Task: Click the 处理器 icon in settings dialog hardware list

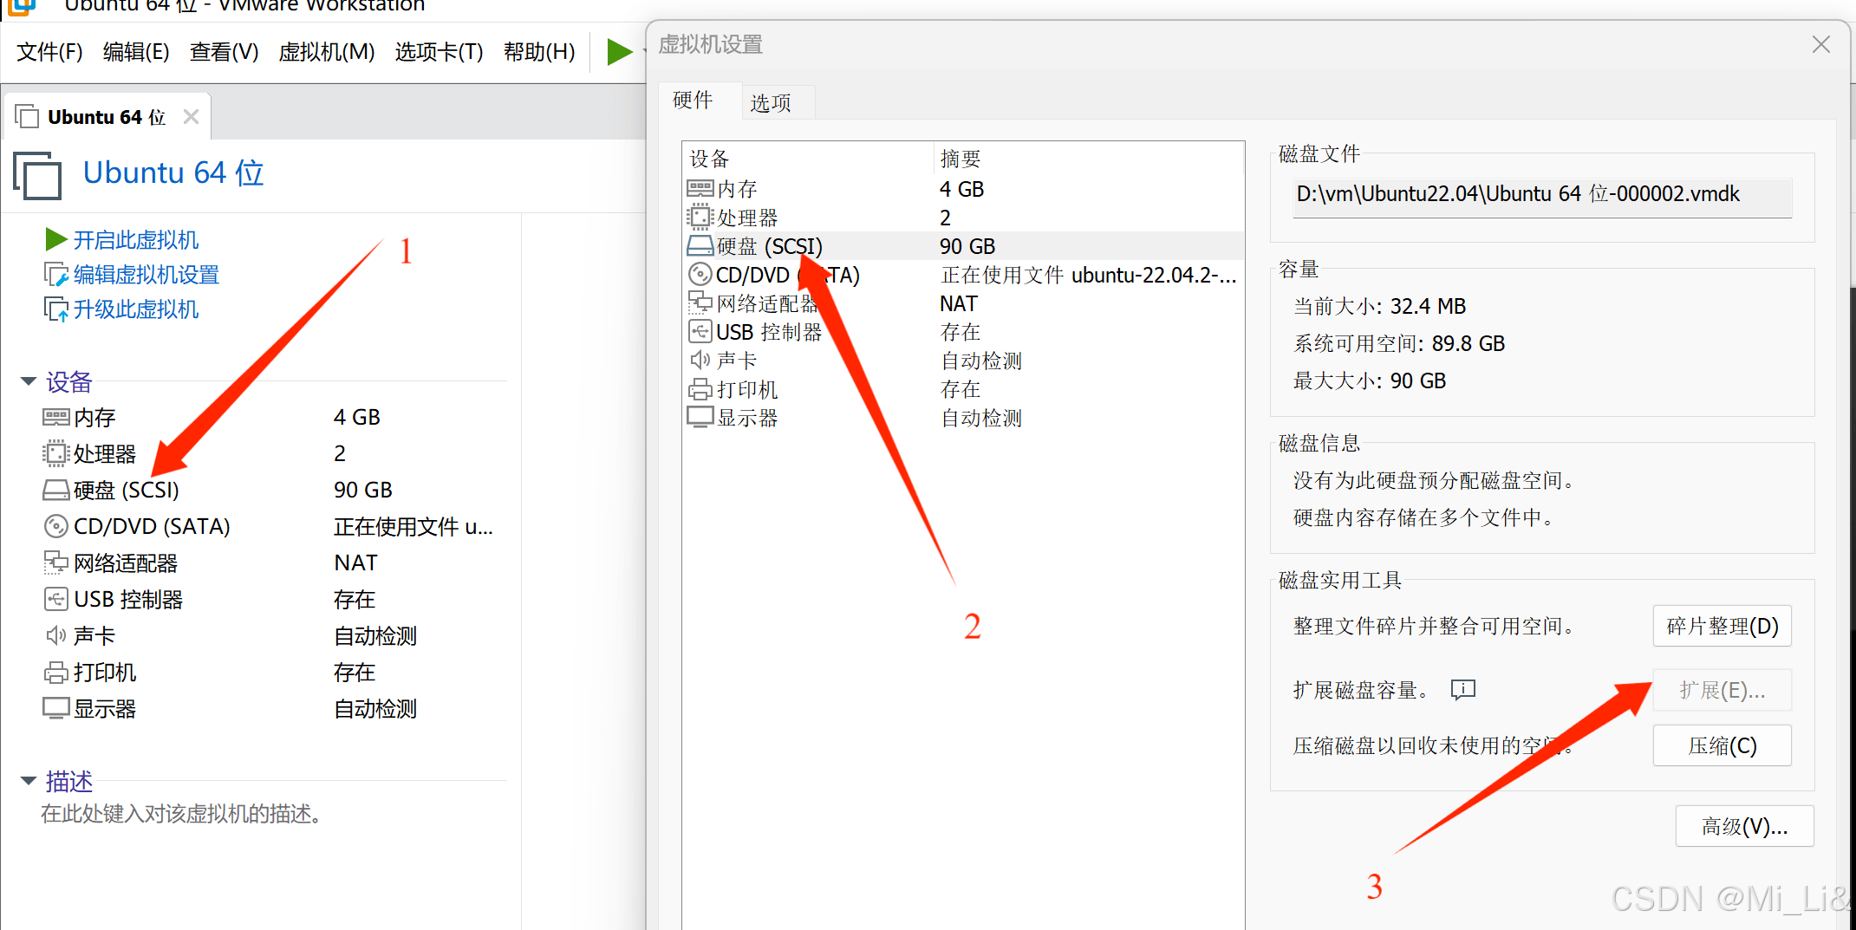Action: tap(700, 217)
